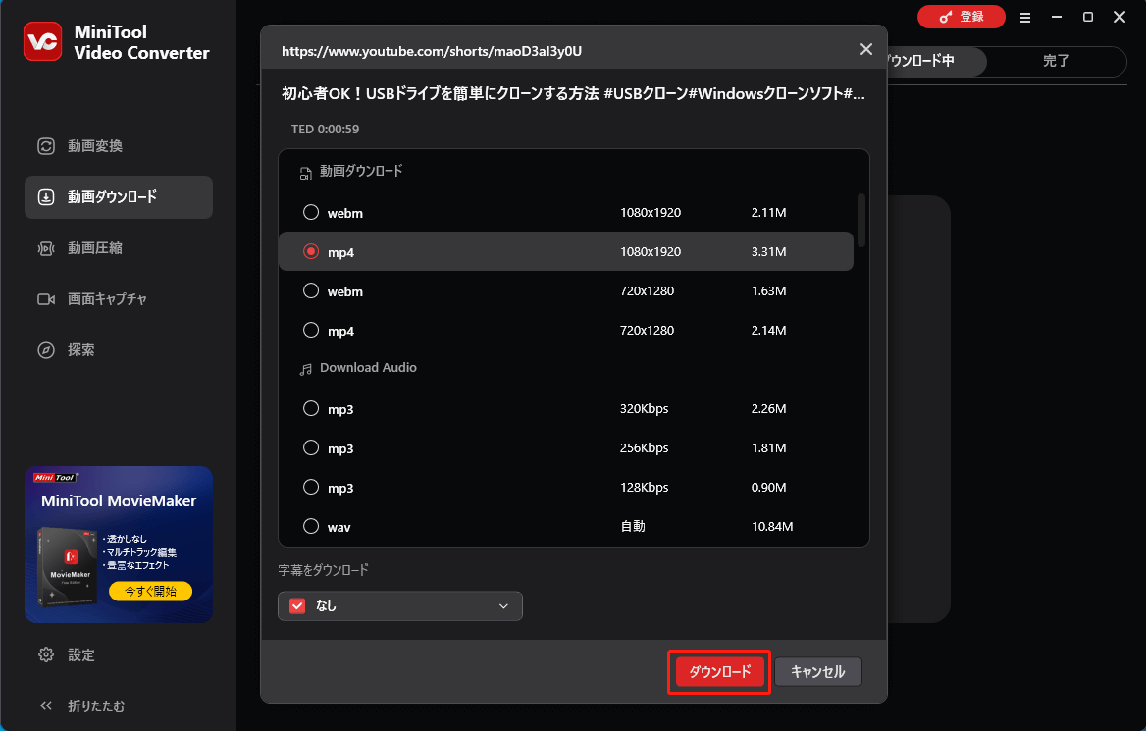Click the 2.26M size value
This screenshot has height=731, width=1146.
(x=769, y=408)
